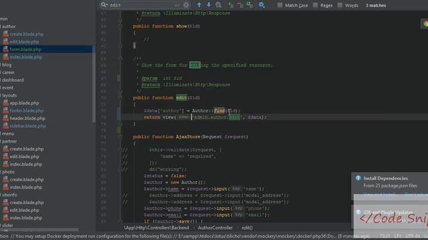
Task: Go to previous occurrence up arrow
Action: (199, 5)
